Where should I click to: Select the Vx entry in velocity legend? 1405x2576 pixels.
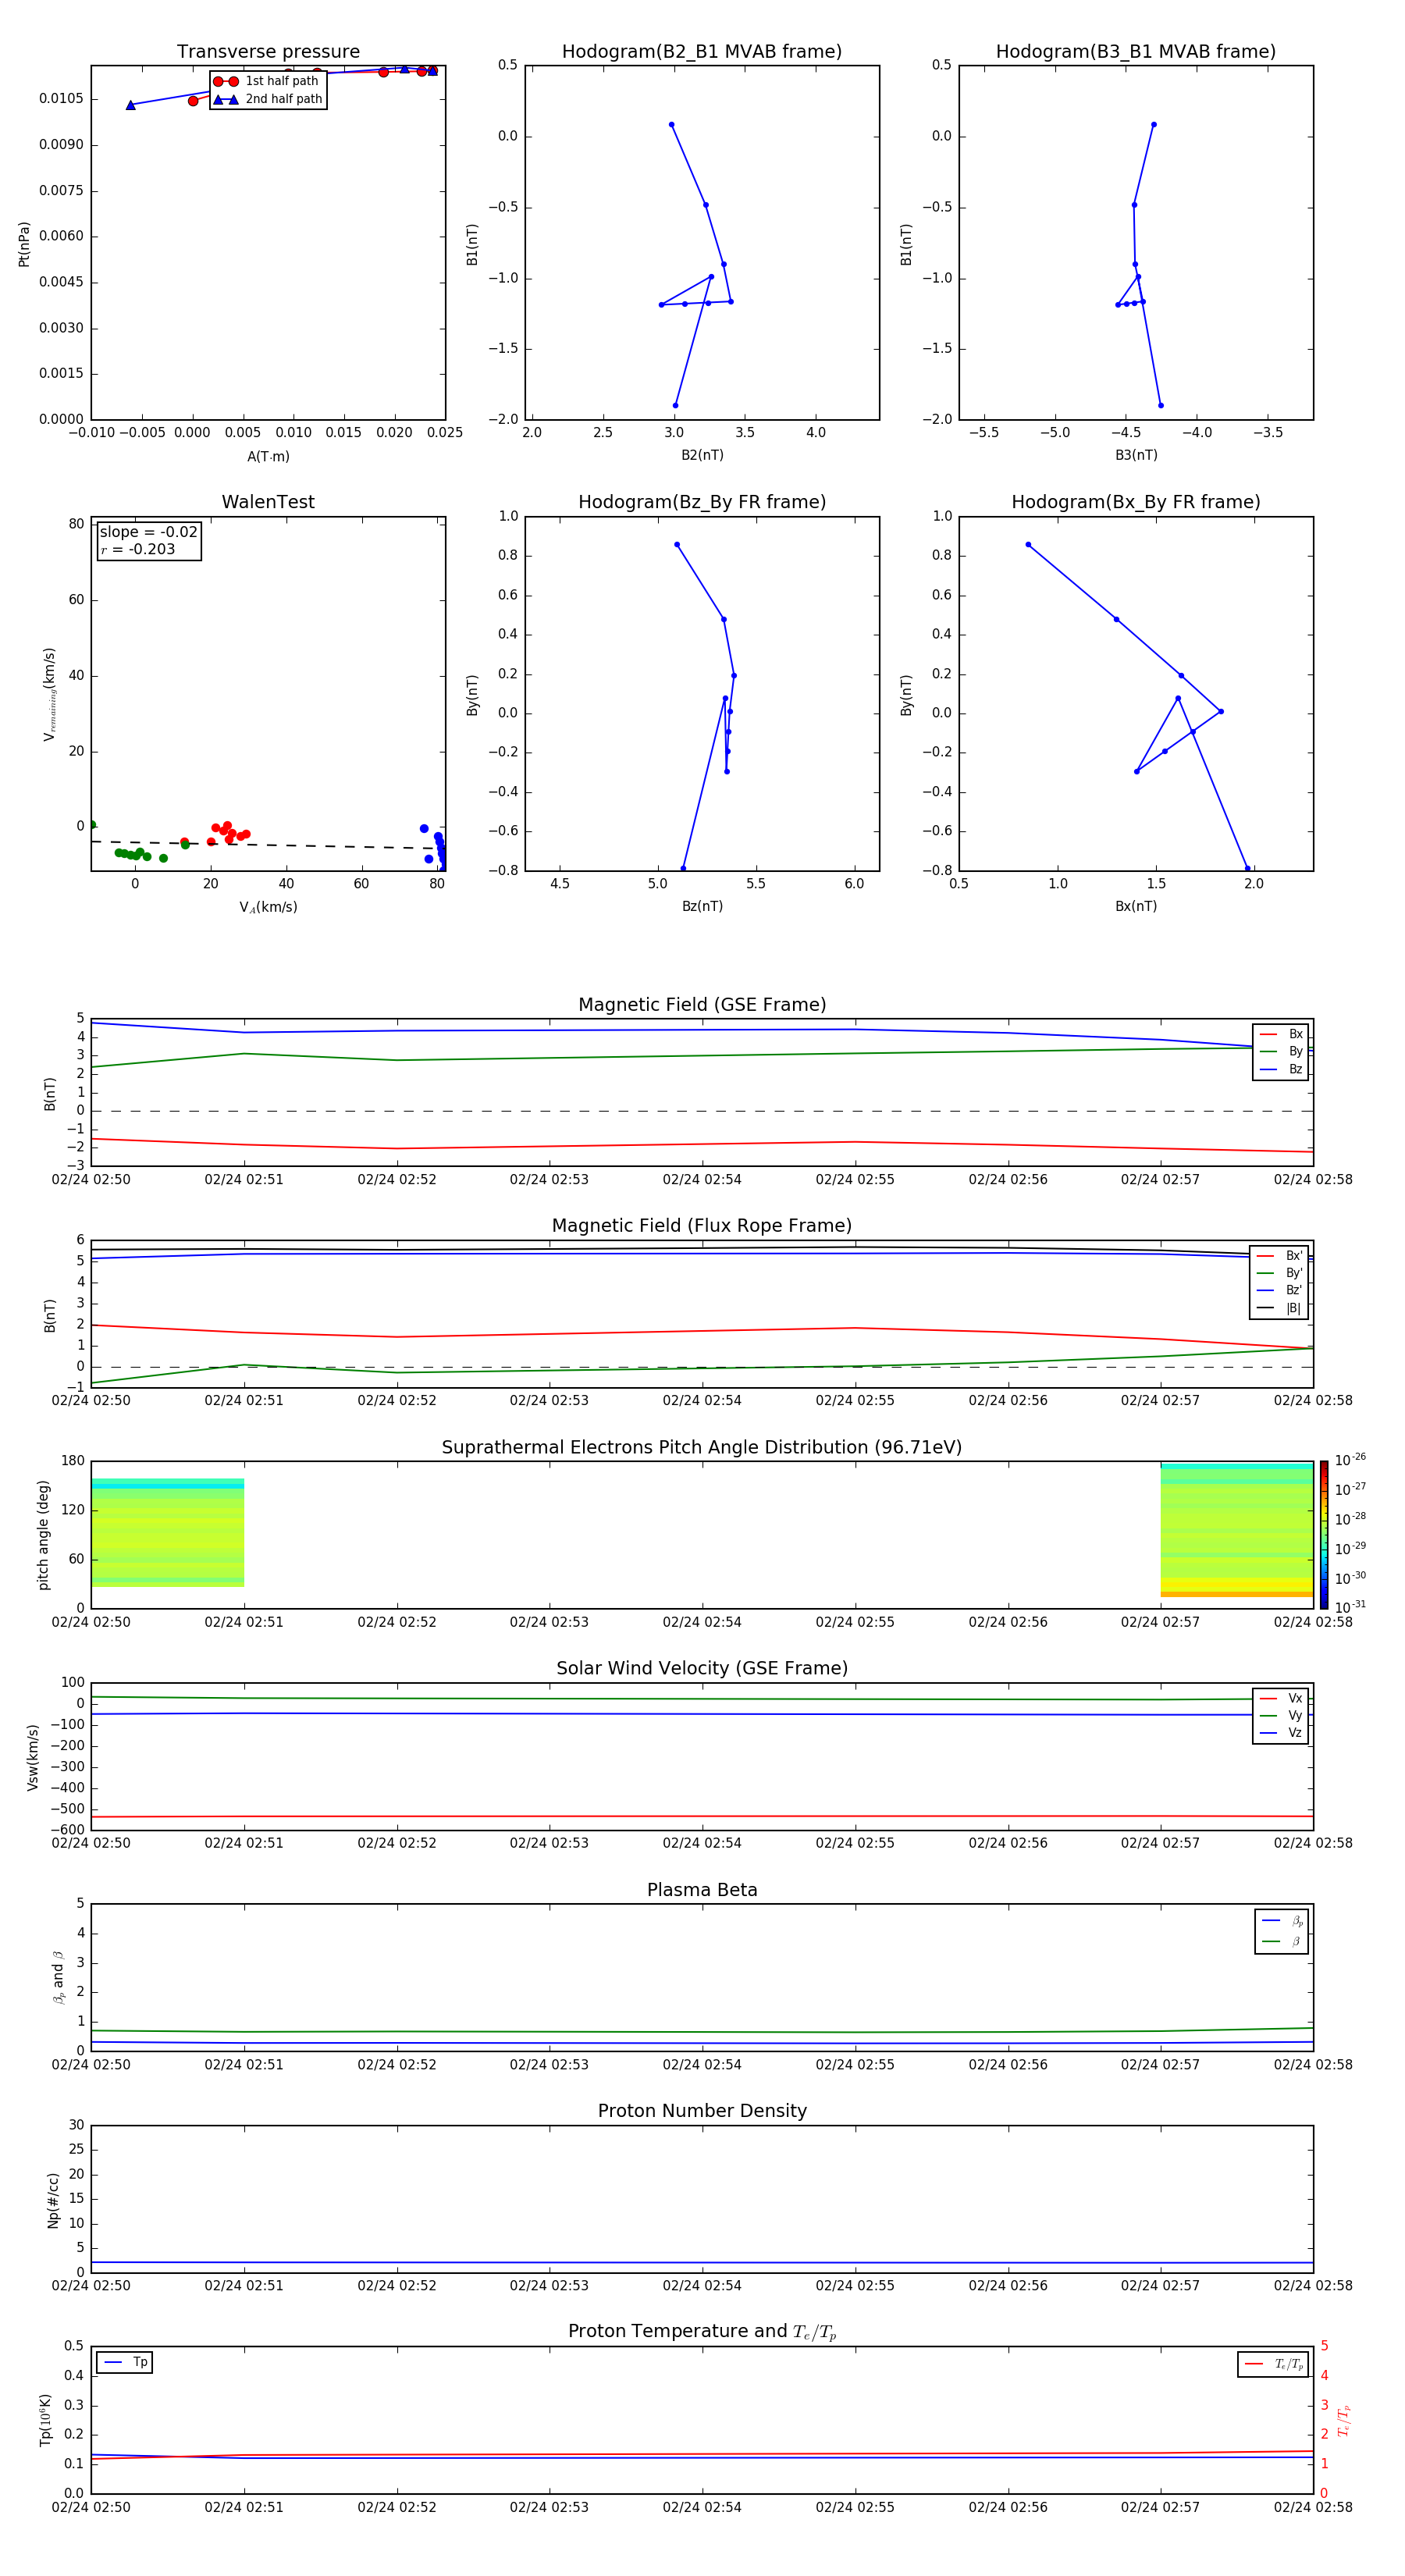click(1281, 1699)
